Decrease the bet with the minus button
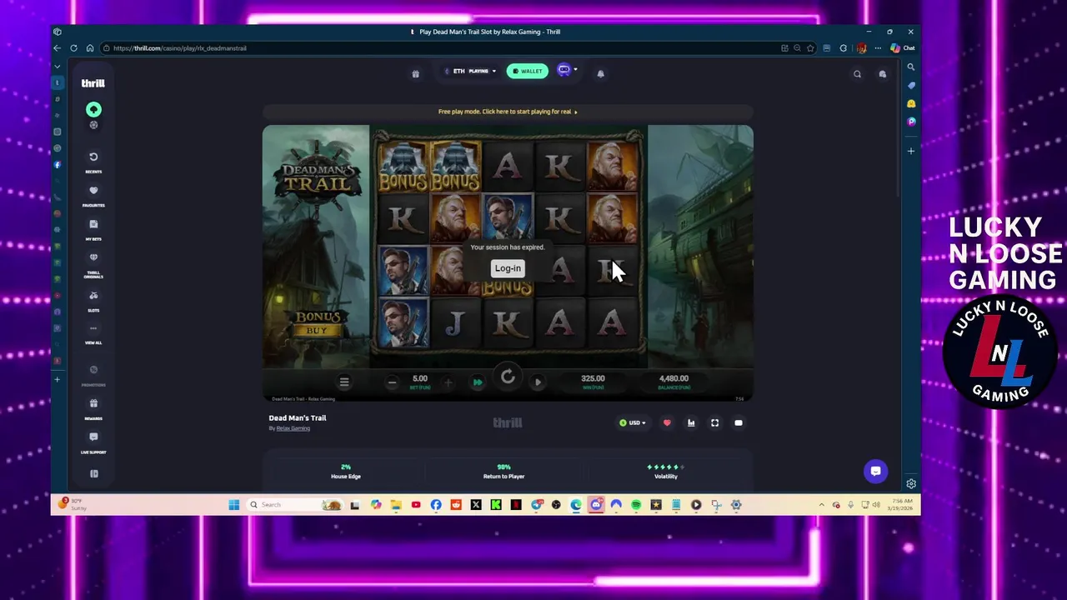This screenshot has width=1067, height=600. 392,382
